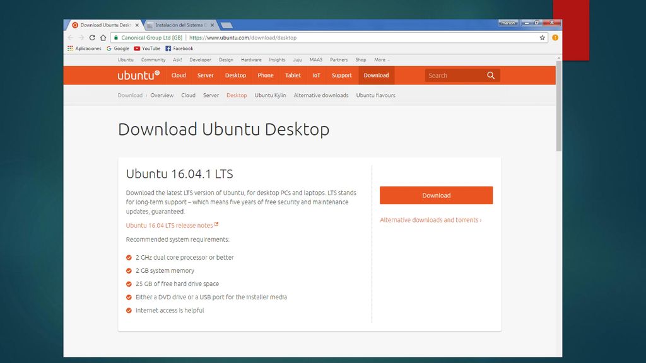Close the Download Ubuntu Desktop tab
The height and width of the screenshot is (363, 646).
point(137,25)
